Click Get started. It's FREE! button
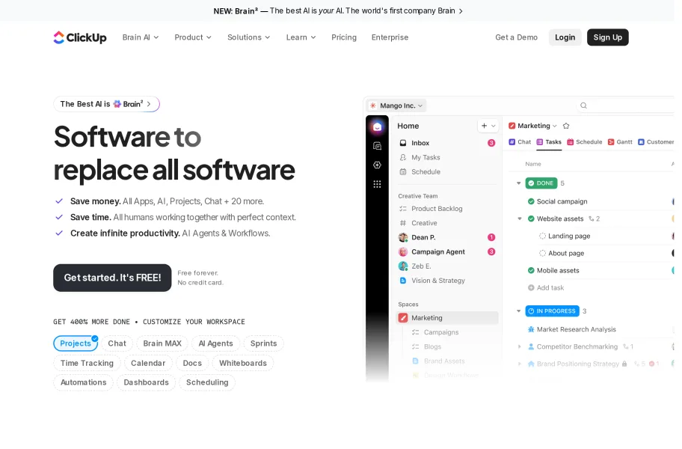 pyautogui.click(x=112, y=278)
